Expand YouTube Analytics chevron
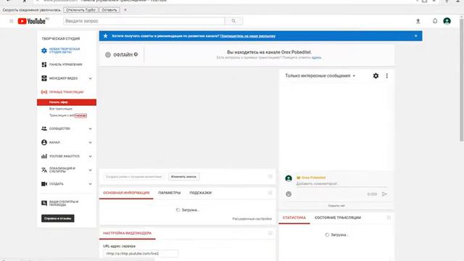 tap(90, 157)
